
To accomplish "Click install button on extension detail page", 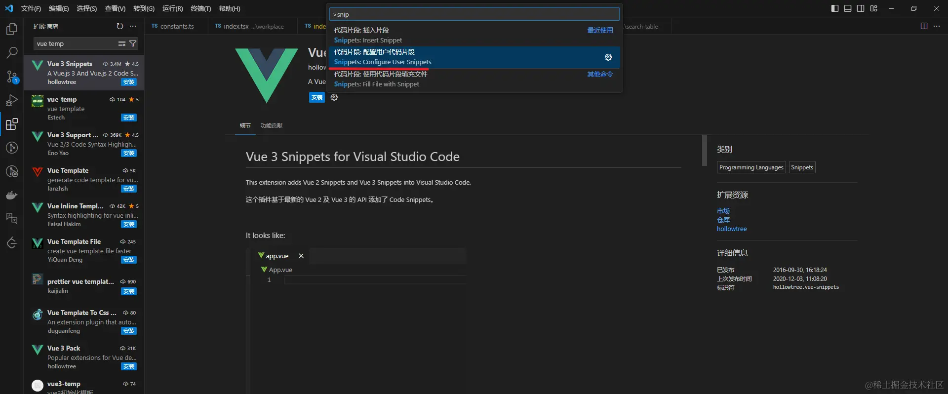I will [x=317, y=98].
